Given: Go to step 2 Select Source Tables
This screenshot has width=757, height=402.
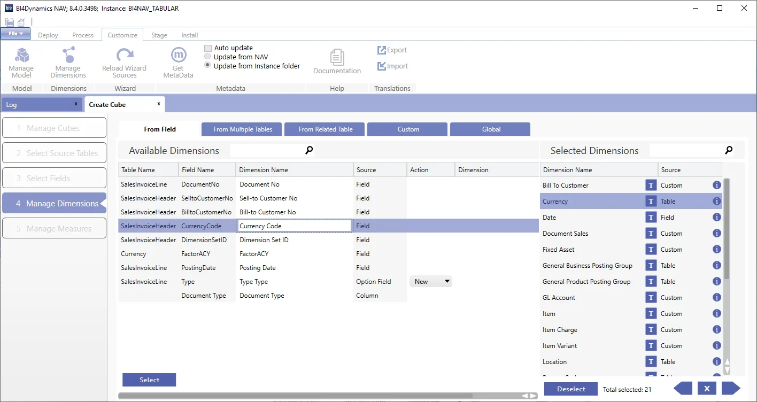Looking at the screenshot, I should tap(54, 153).
